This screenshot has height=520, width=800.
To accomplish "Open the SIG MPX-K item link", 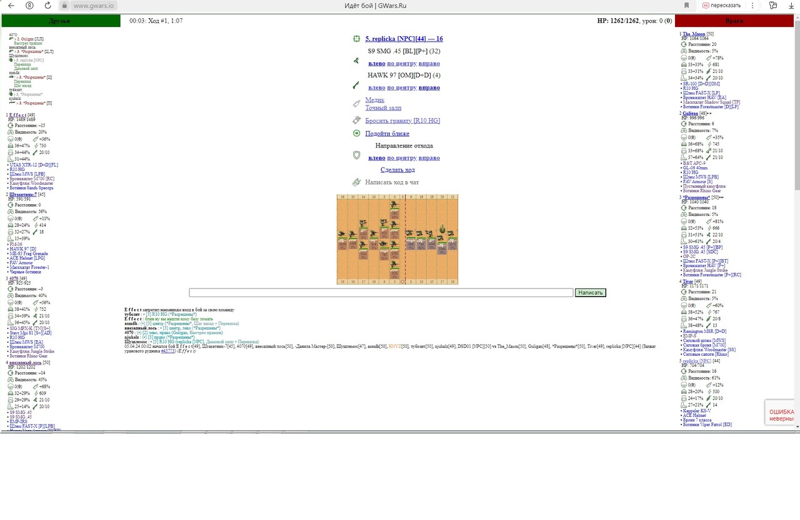I will [30, 328].
